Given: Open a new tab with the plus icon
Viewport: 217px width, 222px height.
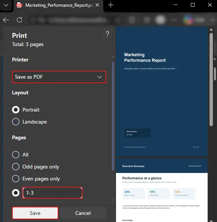Looking at the screenshot, I should tap(111, 5).
